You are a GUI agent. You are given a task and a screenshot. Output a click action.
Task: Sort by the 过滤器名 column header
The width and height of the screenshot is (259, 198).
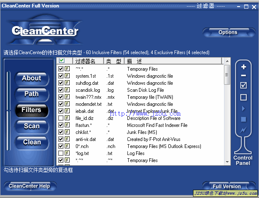pos(88,61)
